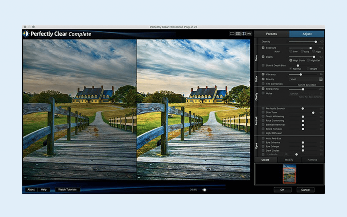Click the Help button

(x=44, y=190)
